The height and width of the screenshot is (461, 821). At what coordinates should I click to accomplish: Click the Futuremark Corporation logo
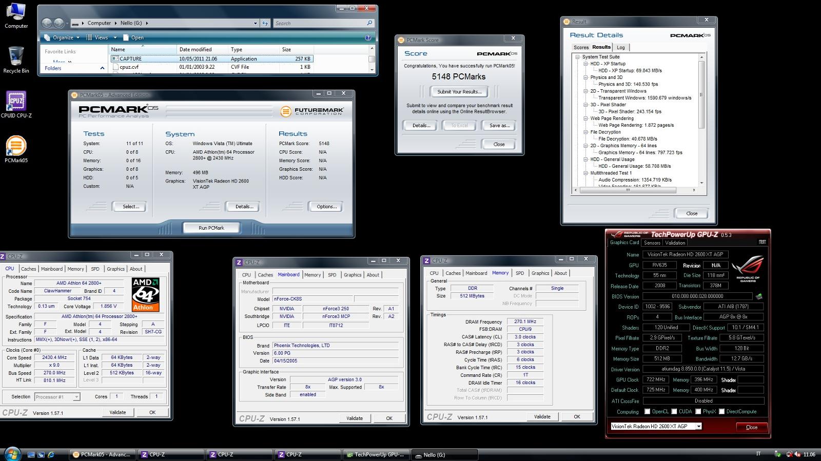[x=312, y=111]
